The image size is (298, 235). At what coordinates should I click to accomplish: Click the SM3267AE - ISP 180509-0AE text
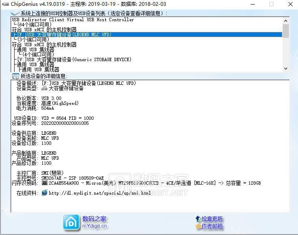[72, 178]
